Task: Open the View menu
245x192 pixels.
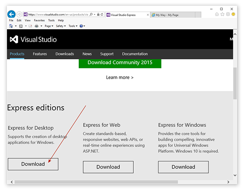Action: point(28,20)
